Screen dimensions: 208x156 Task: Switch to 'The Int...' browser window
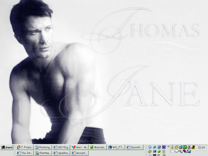(25, 153)
